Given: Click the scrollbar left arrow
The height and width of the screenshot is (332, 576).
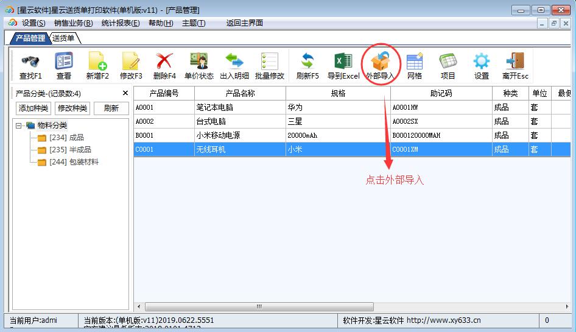Looking at the screenshot, I should (x=138, y=306).
